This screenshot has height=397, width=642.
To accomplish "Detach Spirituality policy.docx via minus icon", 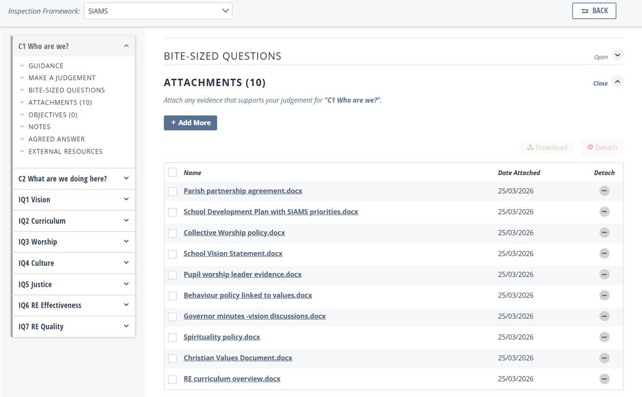I will (x=604, y=337).
